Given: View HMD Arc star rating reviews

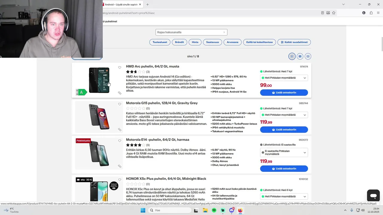Looking at the screenshot, I should pos(138,72).
